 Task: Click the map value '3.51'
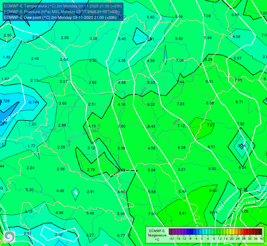[x=151, y=39]
